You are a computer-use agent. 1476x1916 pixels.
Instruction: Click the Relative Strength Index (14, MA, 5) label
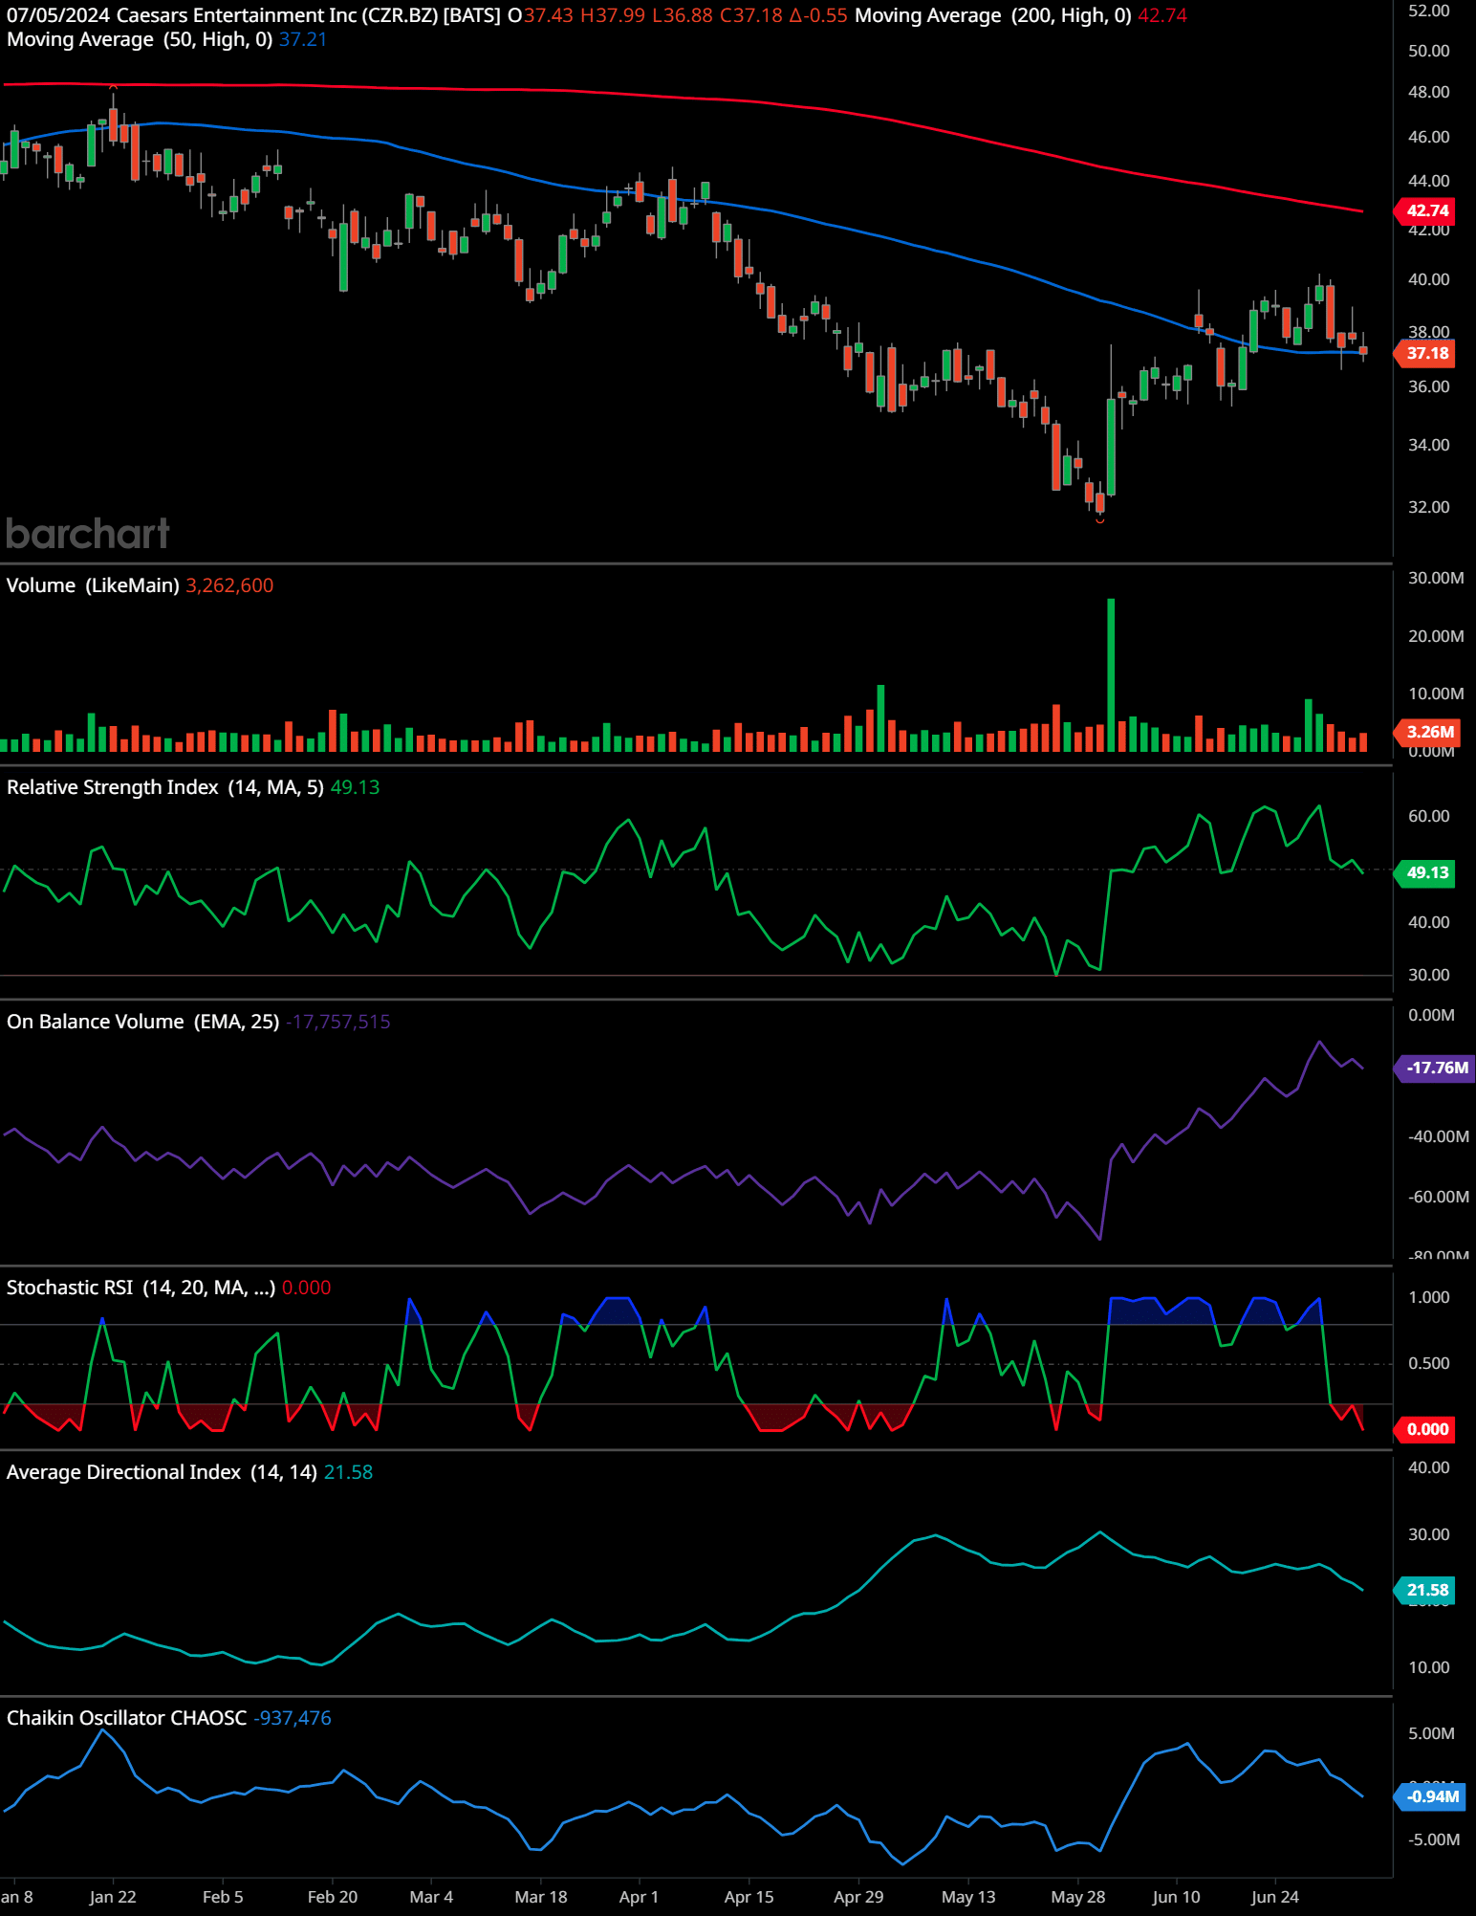pyautogui.click(x=165, y=787)
